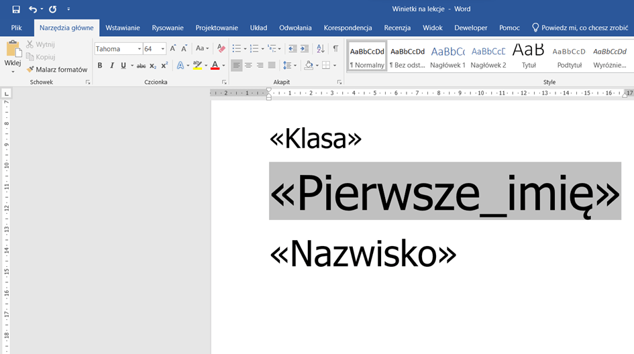Viewport: 634px width, 354px height.
Task: Open the font size dropdown showing 64
Action: [x=162, y=49]
